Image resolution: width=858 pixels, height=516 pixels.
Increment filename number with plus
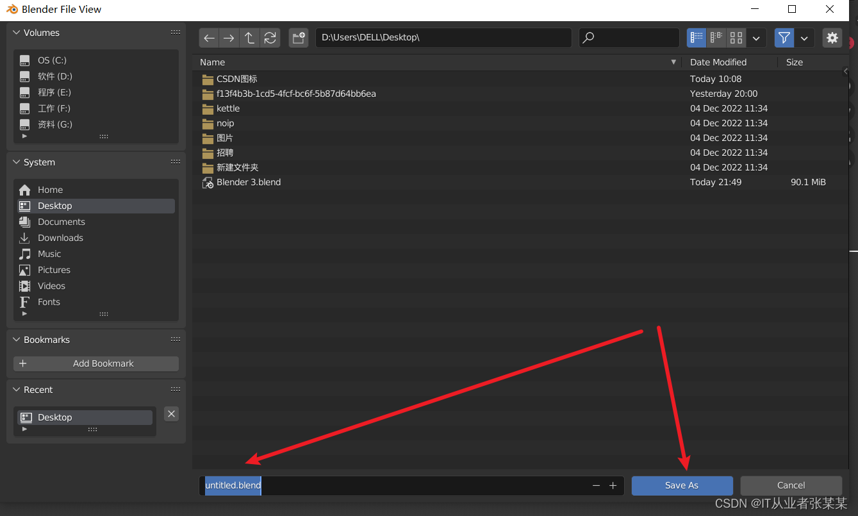(613, 485)
